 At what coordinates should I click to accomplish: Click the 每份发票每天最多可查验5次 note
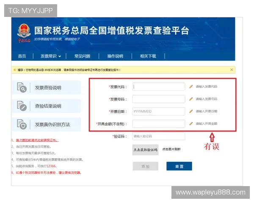point(36,153)
